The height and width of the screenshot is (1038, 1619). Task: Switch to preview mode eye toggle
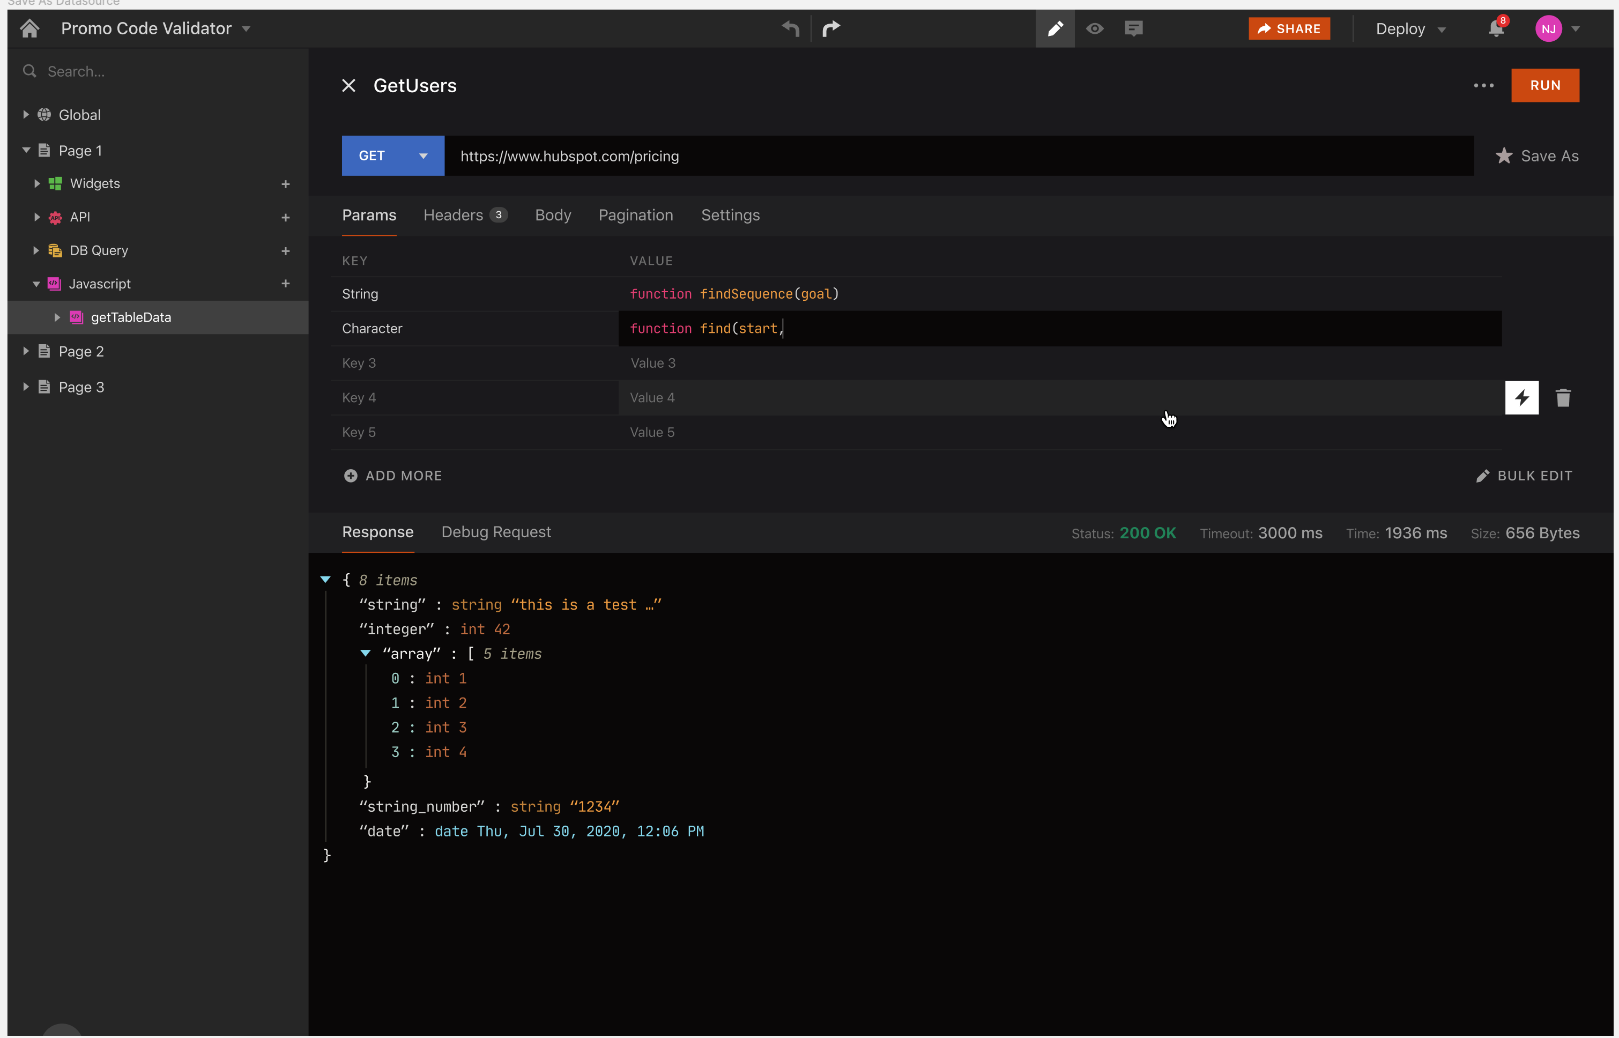click(1095, 28)
